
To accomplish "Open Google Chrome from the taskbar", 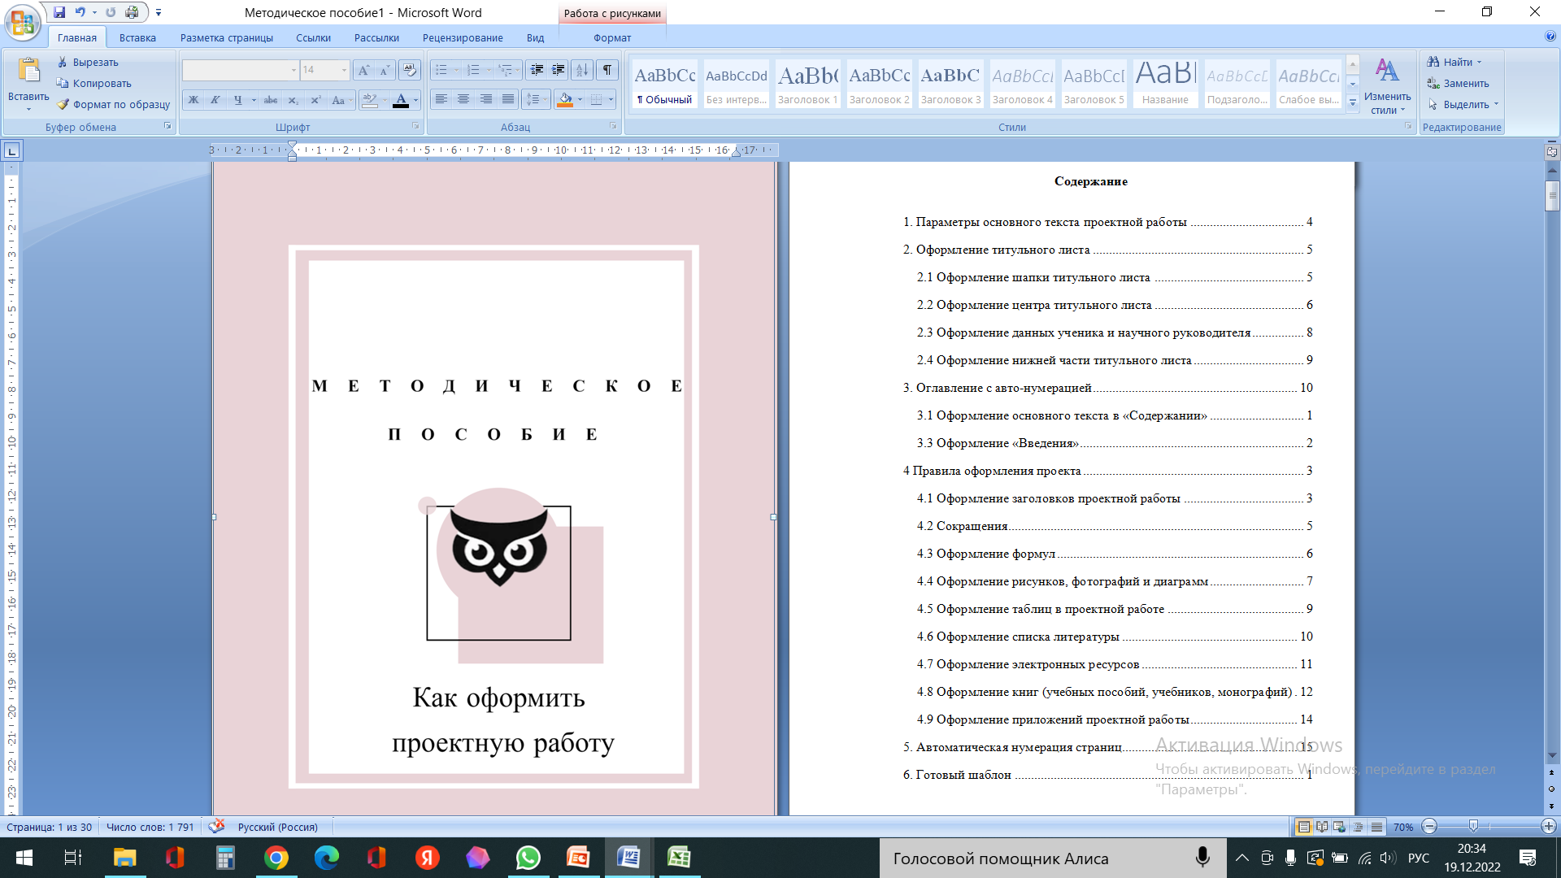I will [276, 858].
